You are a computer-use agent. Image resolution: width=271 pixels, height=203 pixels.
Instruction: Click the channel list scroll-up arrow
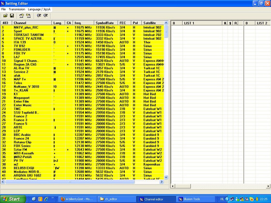166,23
